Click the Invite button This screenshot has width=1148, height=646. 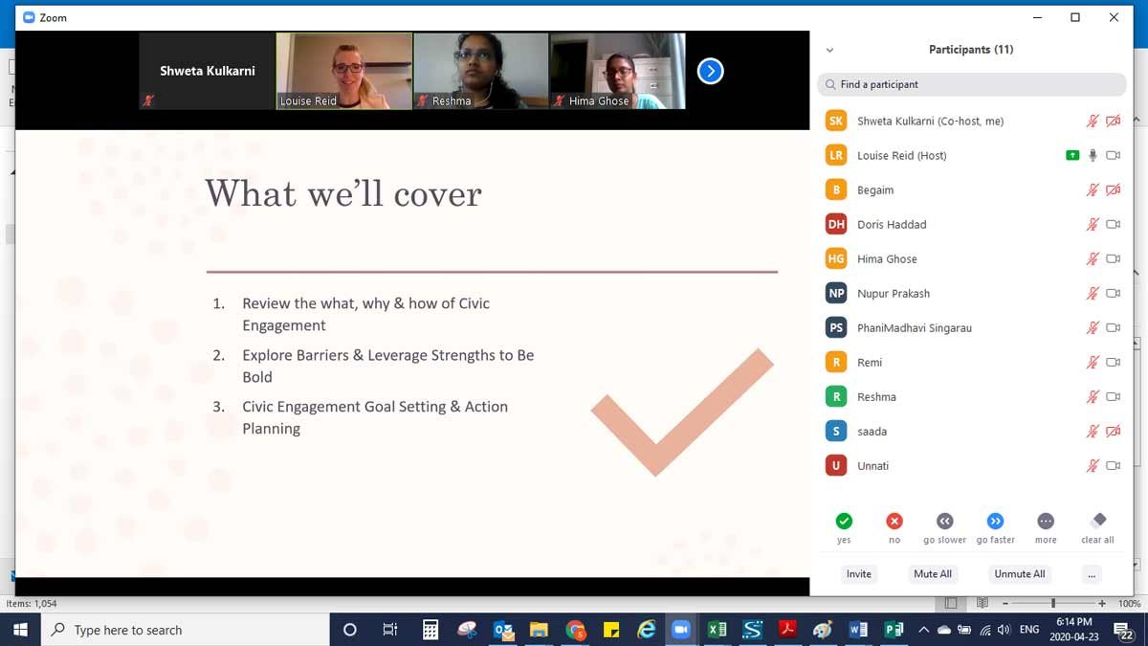point(859,574)
